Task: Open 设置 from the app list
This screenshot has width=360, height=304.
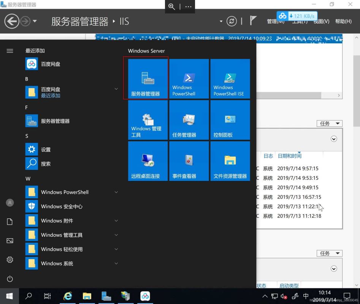Action: [46, 150]
